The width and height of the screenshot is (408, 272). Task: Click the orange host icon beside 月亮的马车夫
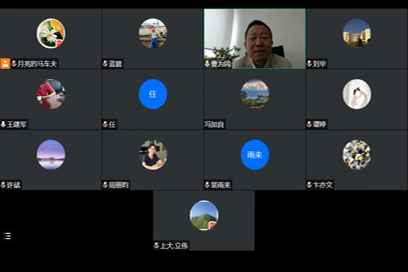tap(5, 63)
